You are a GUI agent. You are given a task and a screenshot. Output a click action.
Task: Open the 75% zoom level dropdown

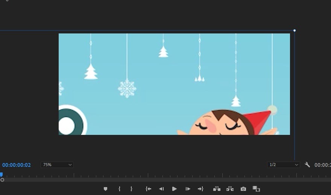(57, 165)
